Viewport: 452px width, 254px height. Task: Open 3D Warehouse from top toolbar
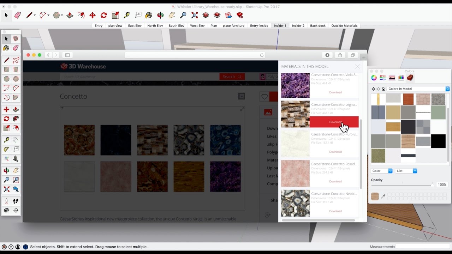[206, 15]
